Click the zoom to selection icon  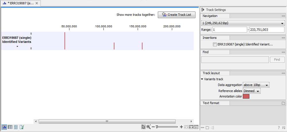point(186,127)
